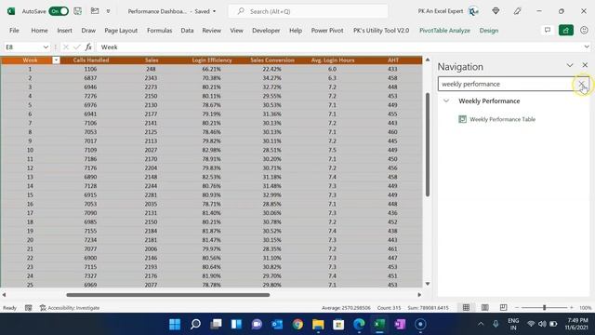Select cell with calls handled 6837
Image resolution: width=595 pixels, height=335 pixels.
[x=91, y=78]
